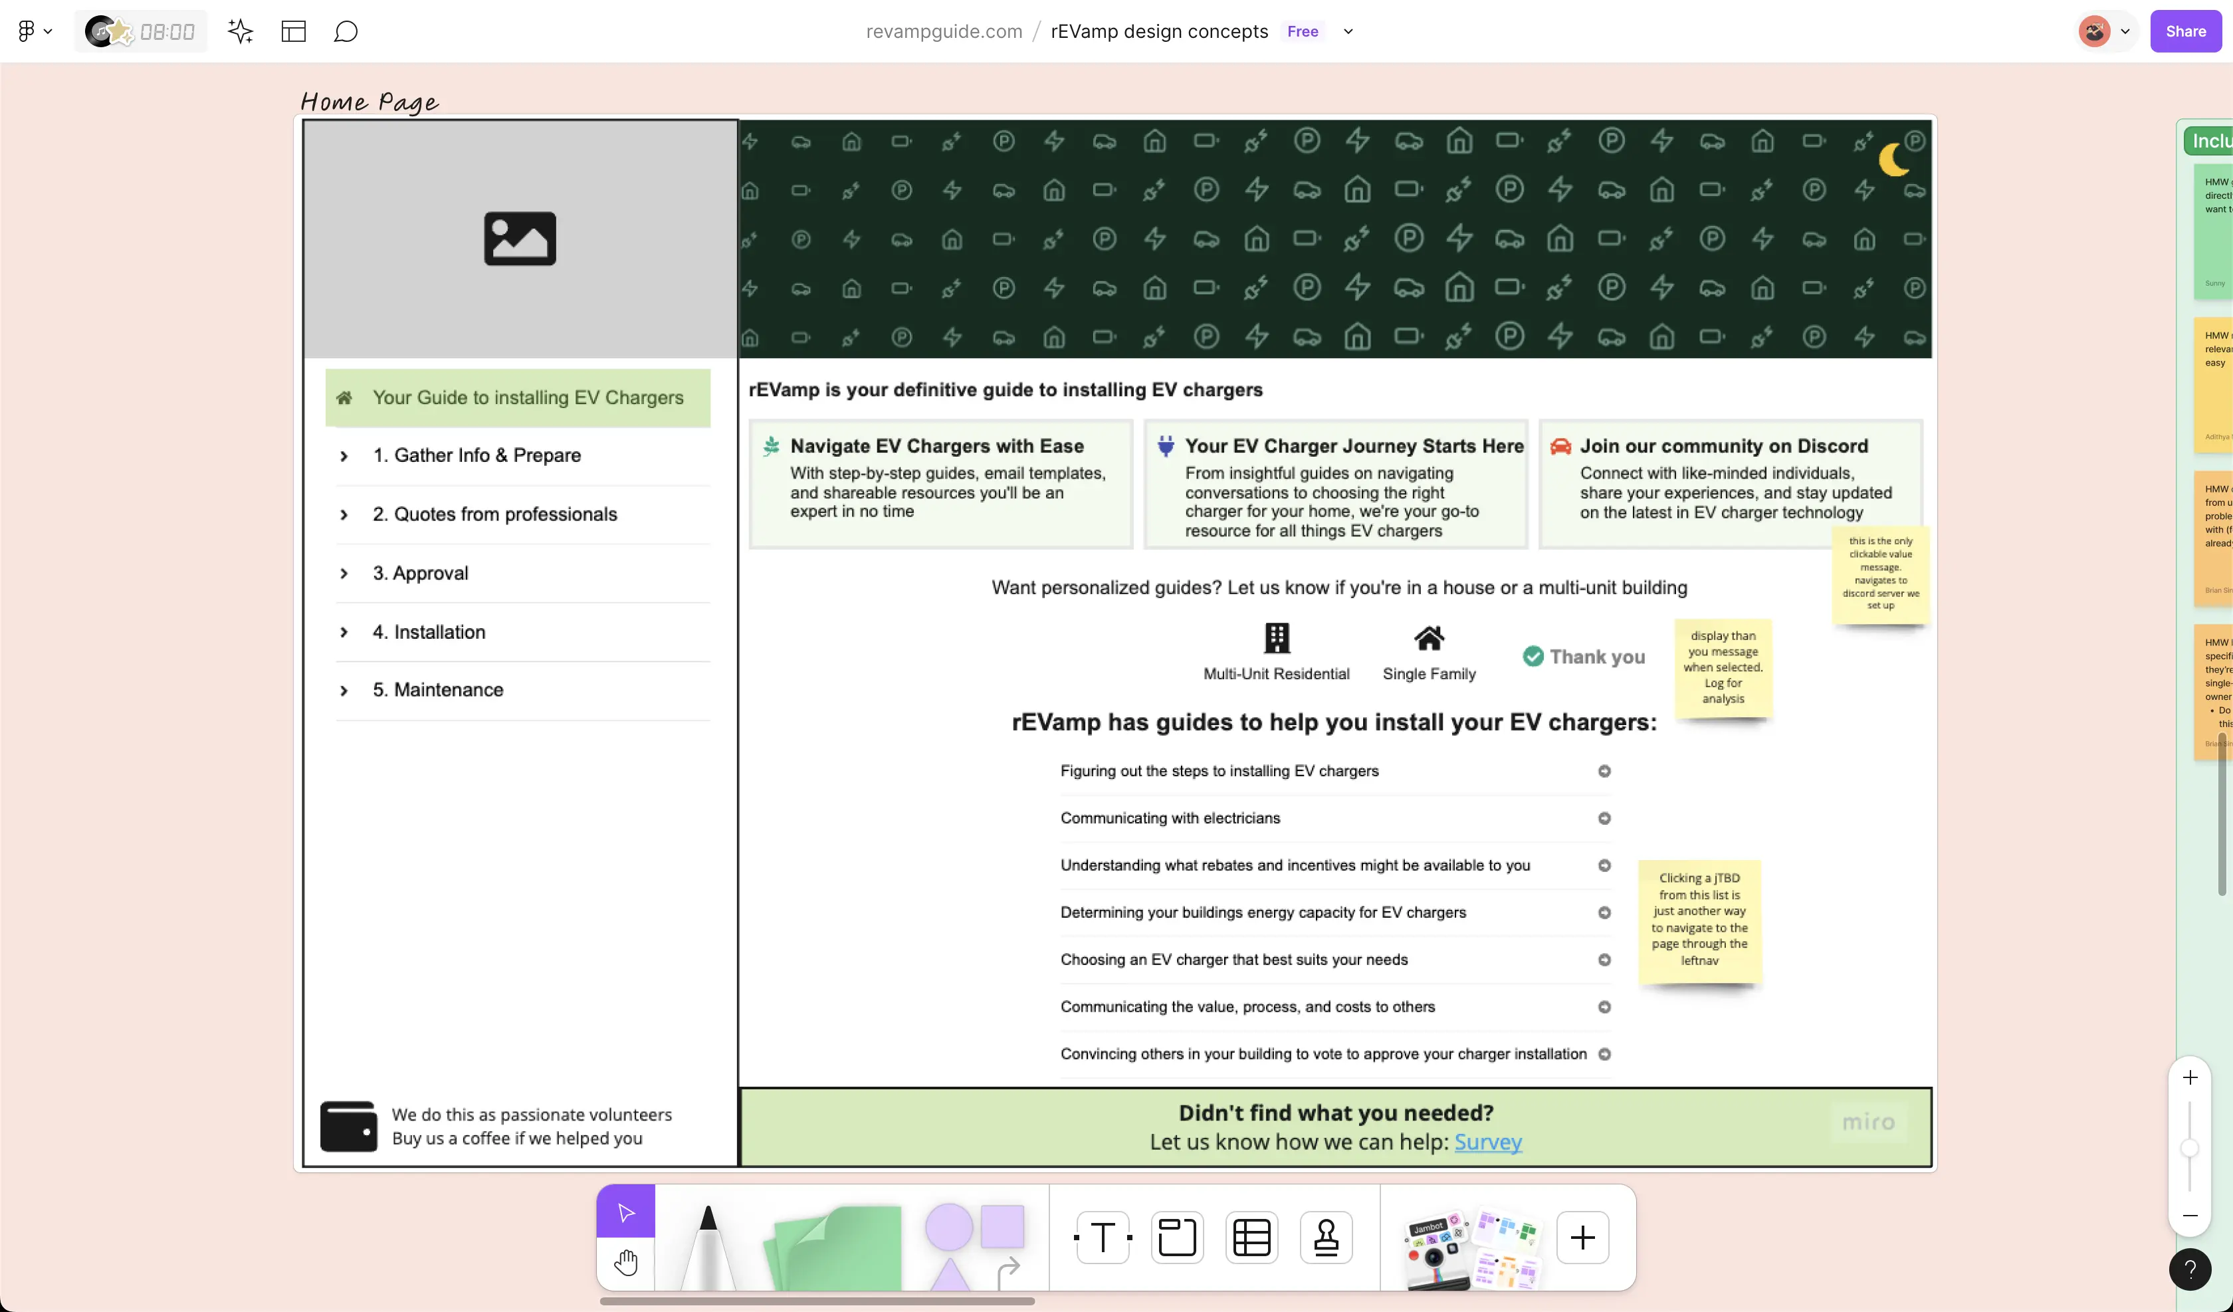The width and height of the screenshot is (2233, 1312).
Task: Click the Share button
Action: (2184, 32)
